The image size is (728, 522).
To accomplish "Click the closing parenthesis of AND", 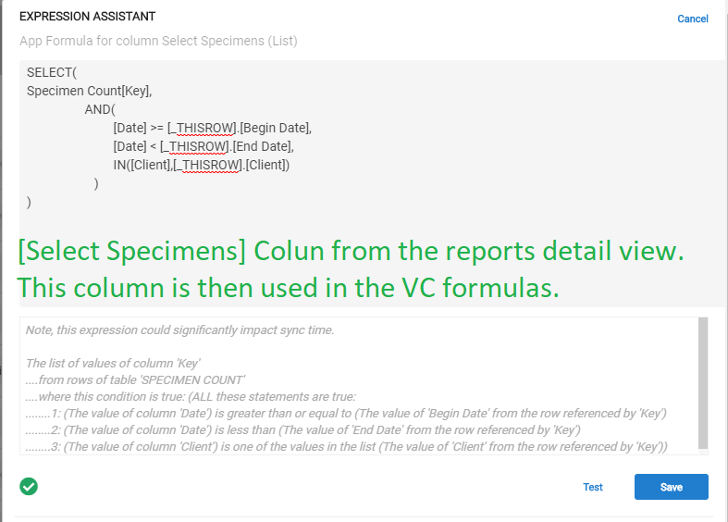I will [x=96, y=184].
